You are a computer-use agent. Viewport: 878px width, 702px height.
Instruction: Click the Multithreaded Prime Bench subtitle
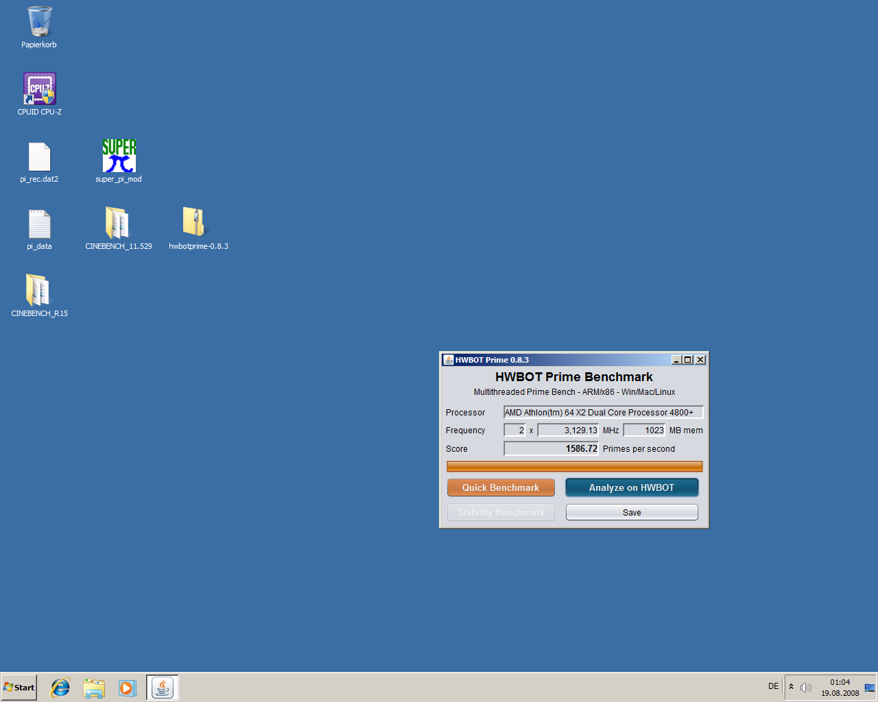pyautogui.click(x=574, y=392)
